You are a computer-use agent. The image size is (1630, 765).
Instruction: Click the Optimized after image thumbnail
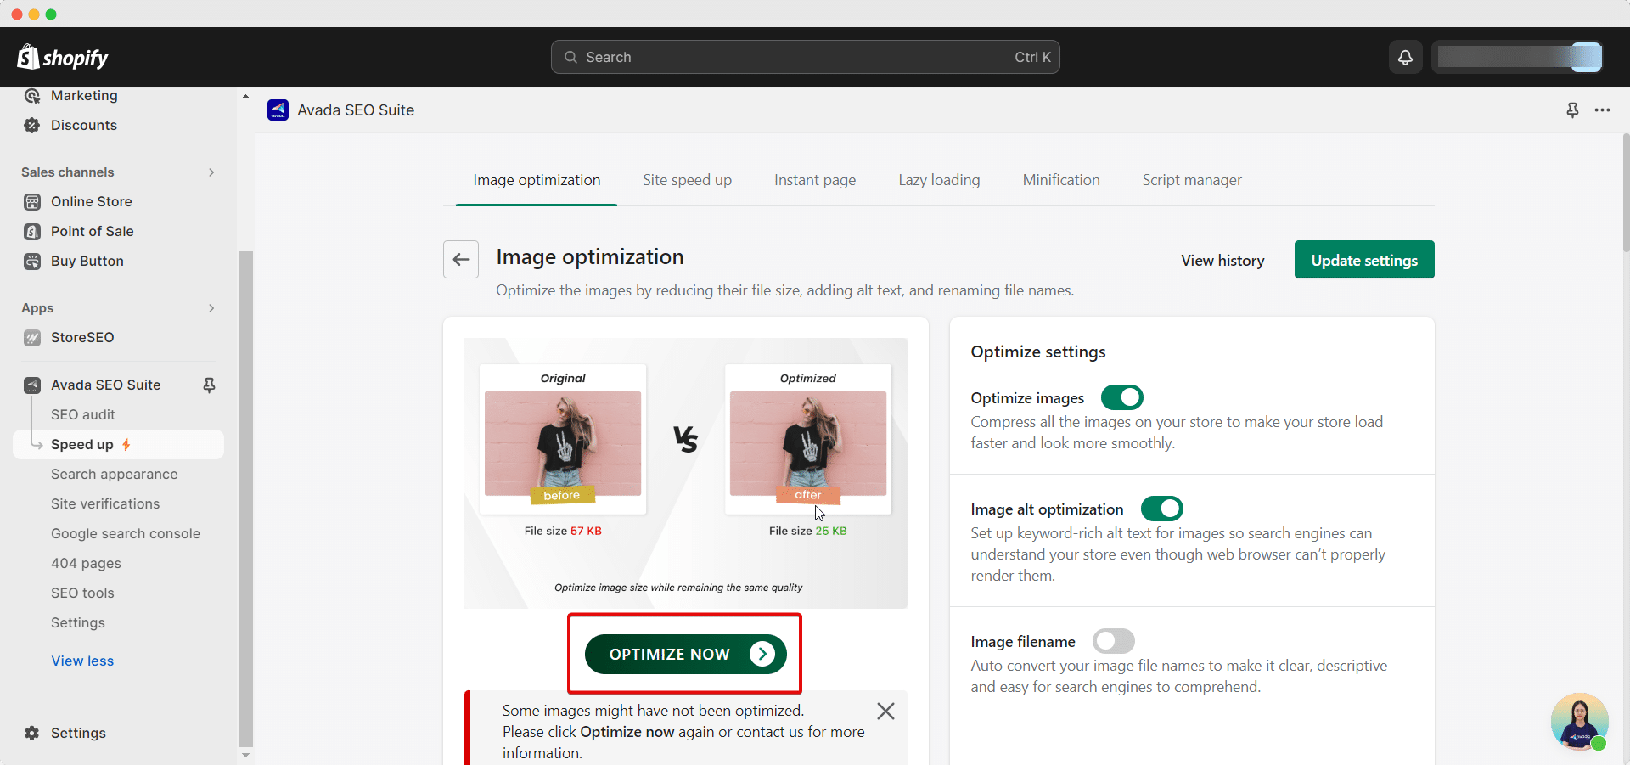point(808,443)
